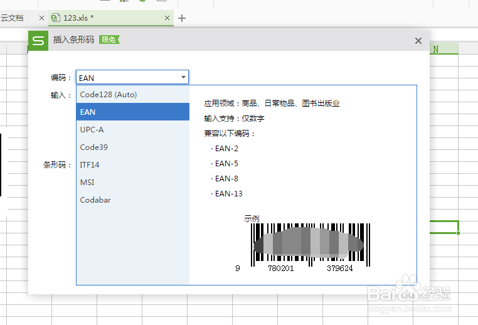Choose MSI barcode encoding
This screenshot has height=325, width=478.
pos(133,183)
